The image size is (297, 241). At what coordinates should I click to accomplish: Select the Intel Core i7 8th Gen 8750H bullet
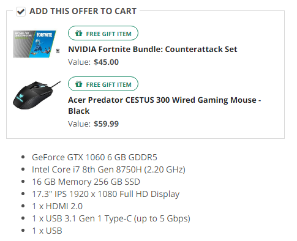tap(108, 169)
